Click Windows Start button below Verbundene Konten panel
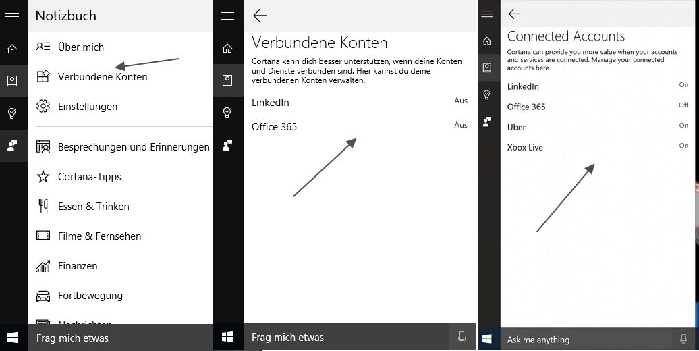 click(x=227, y=337)
